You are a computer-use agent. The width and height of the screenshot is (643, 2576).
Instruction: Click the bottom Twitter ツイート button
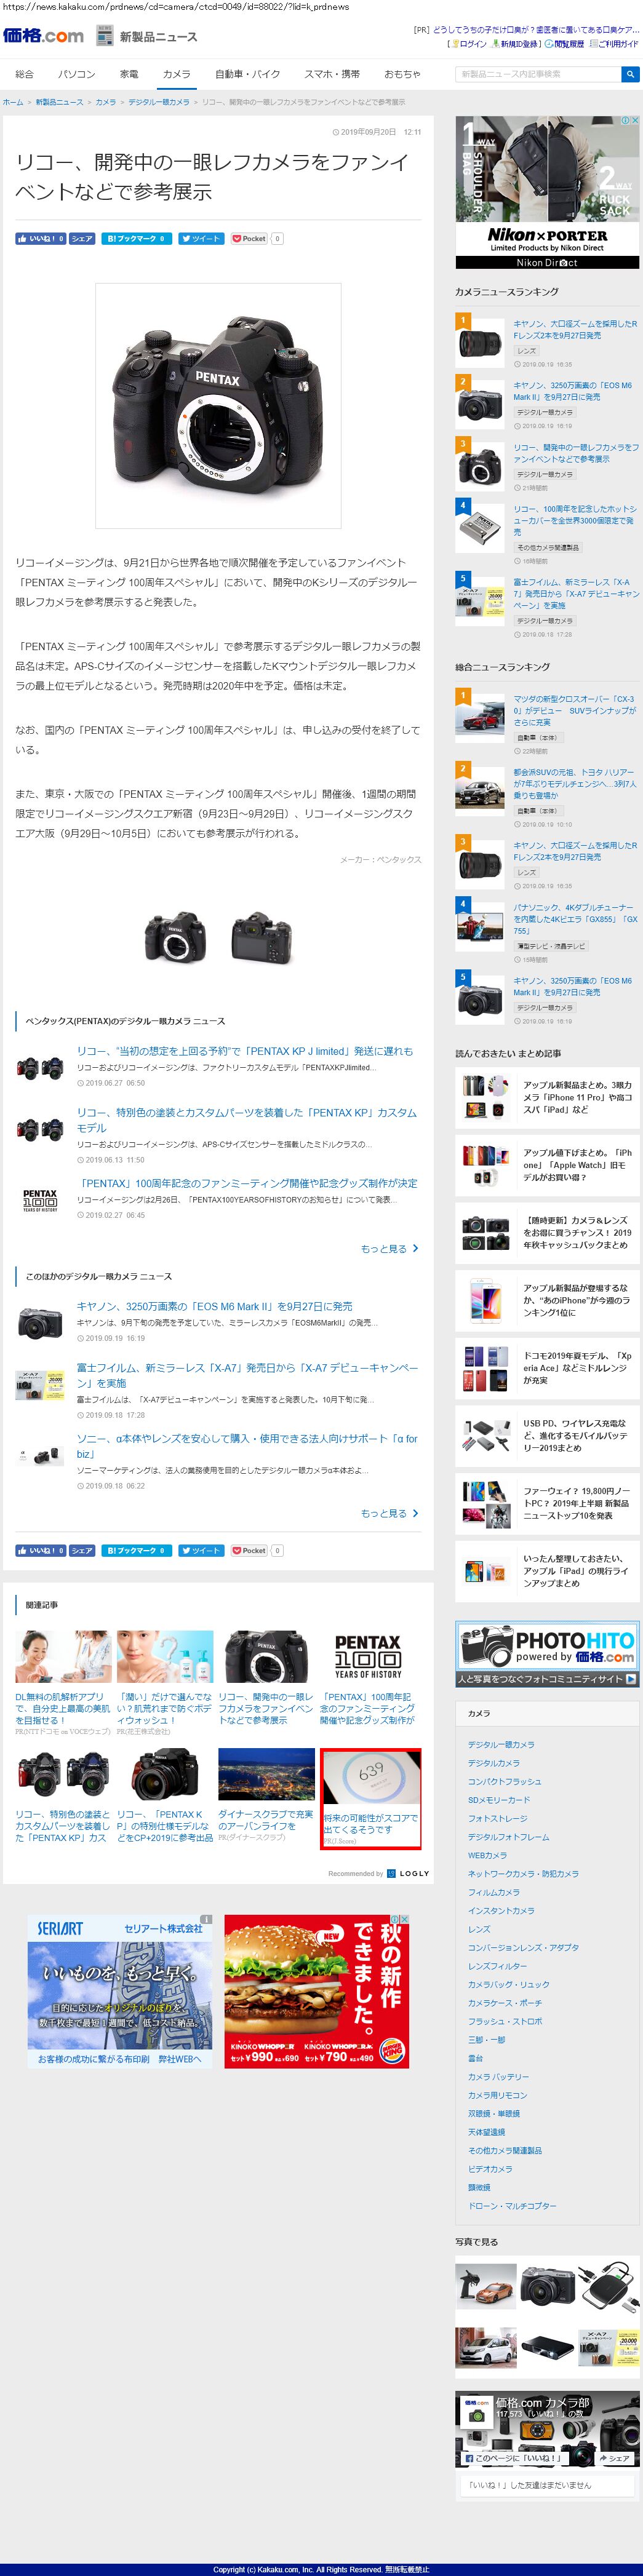click(x=201, y=1551)
